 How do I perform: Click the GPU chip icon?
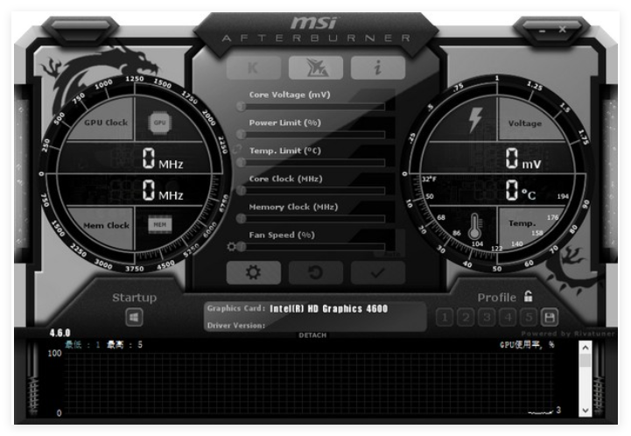pyautogui.click(x=160, y=123)
